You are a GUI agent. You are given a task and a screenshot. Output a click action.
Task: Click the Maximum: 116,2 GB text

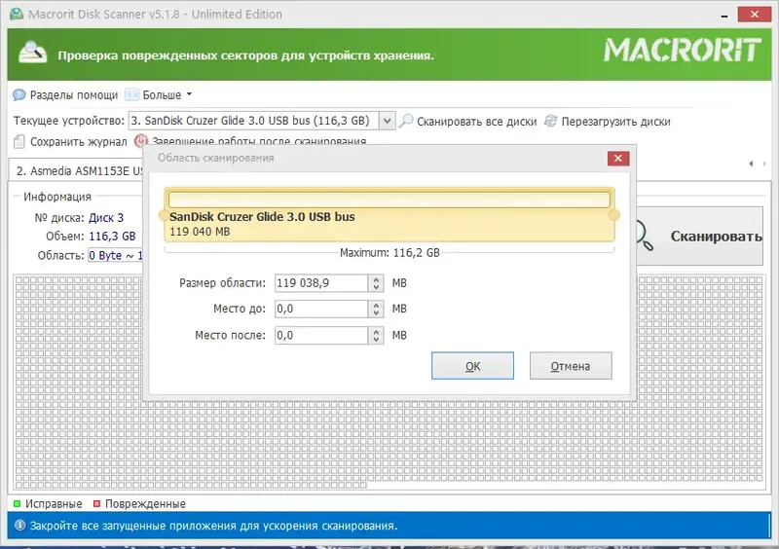tap(389, 253)
